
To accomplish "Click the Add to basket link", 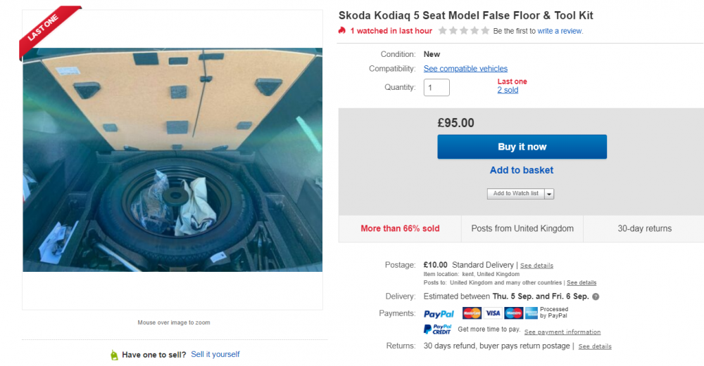I will [x=521, y=170].
